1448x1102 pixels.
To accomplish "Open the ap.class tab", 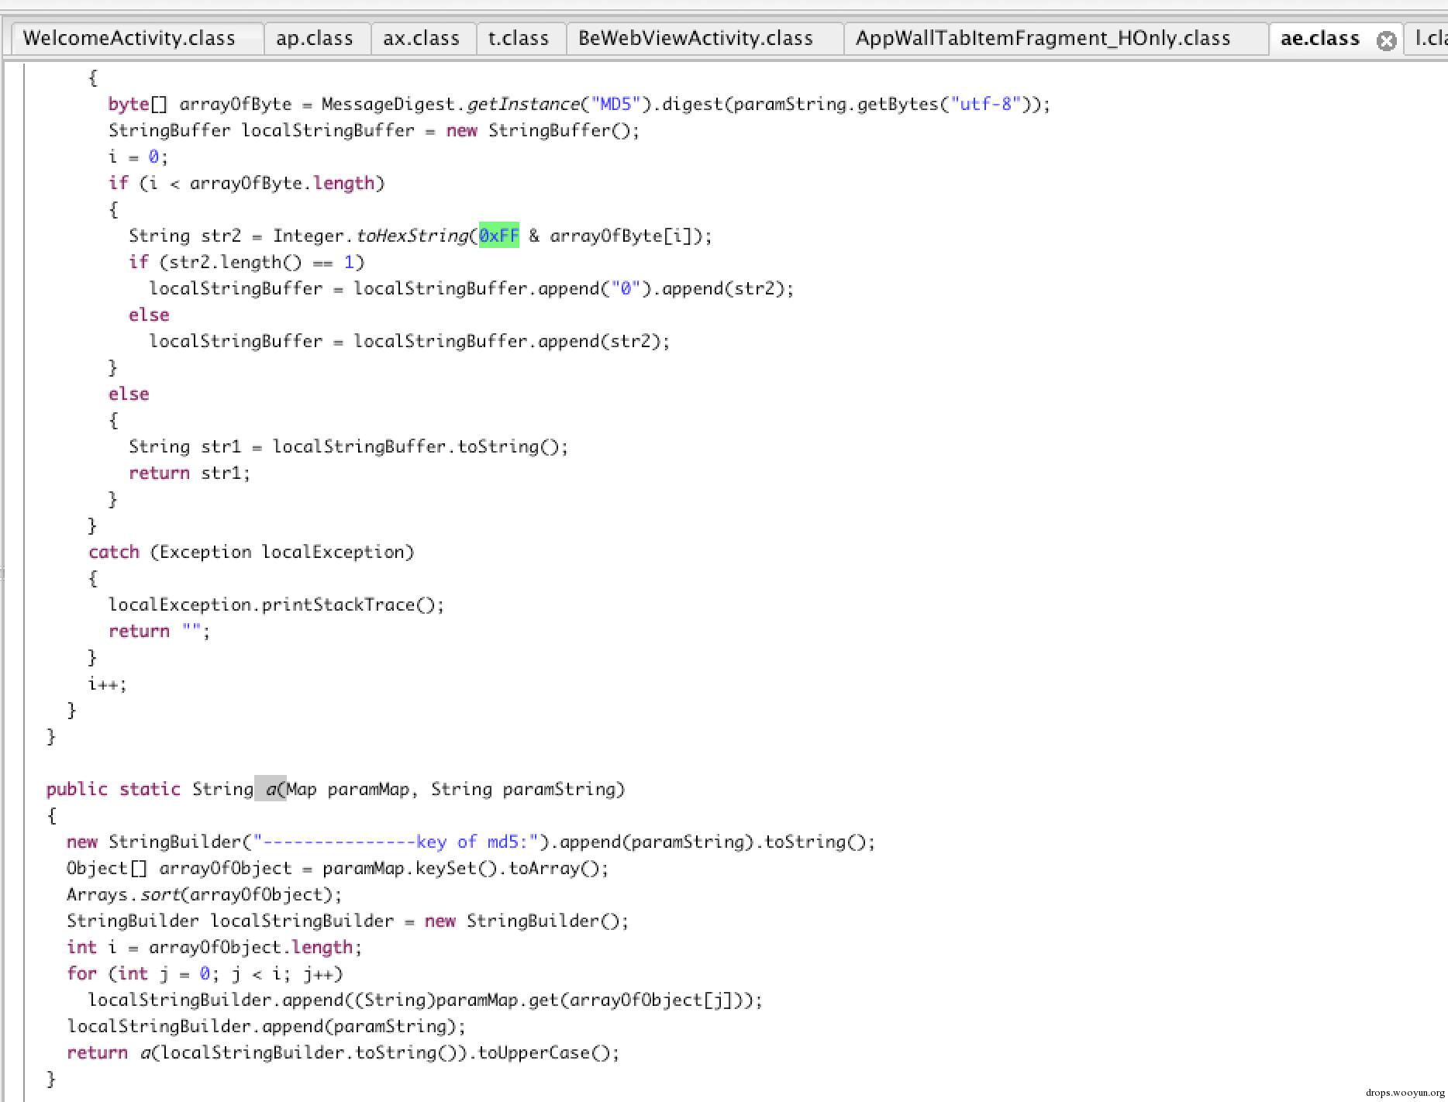I will pyautogui.click(x=314, y=38).
